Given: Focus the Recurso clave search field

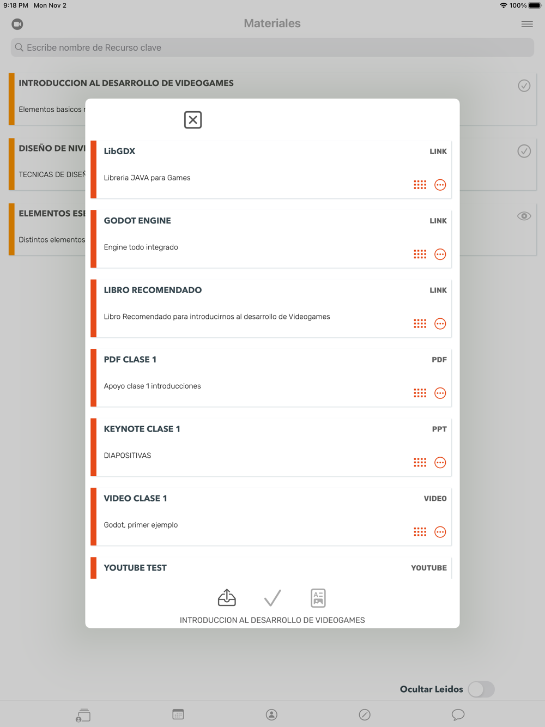Looking at the screenshot, I should (272, 47).
